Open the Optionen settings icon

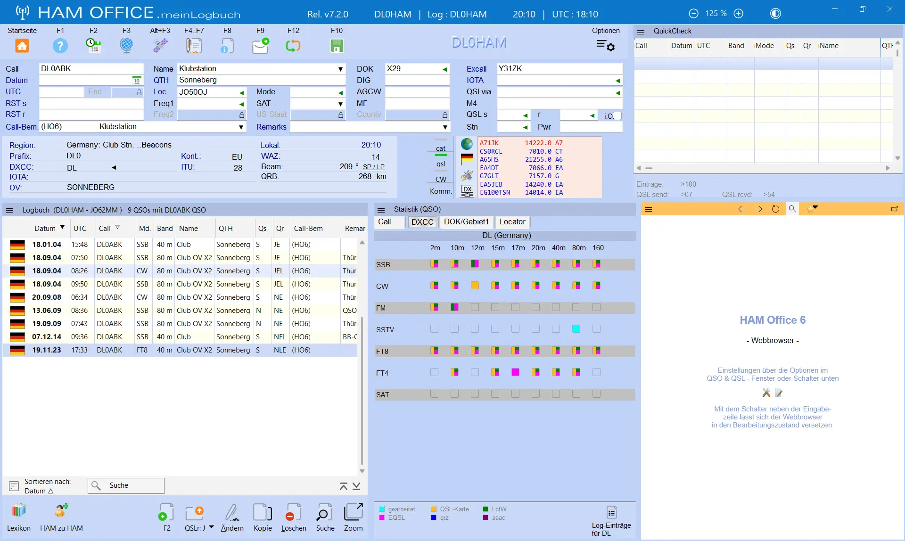coord(606,45)
